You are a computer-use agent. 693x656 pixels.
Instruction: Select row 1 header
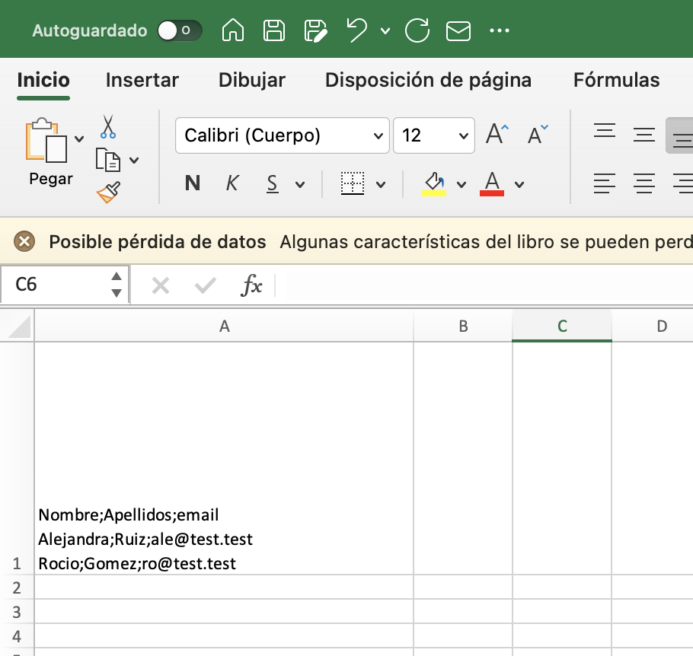coord(17,458)
